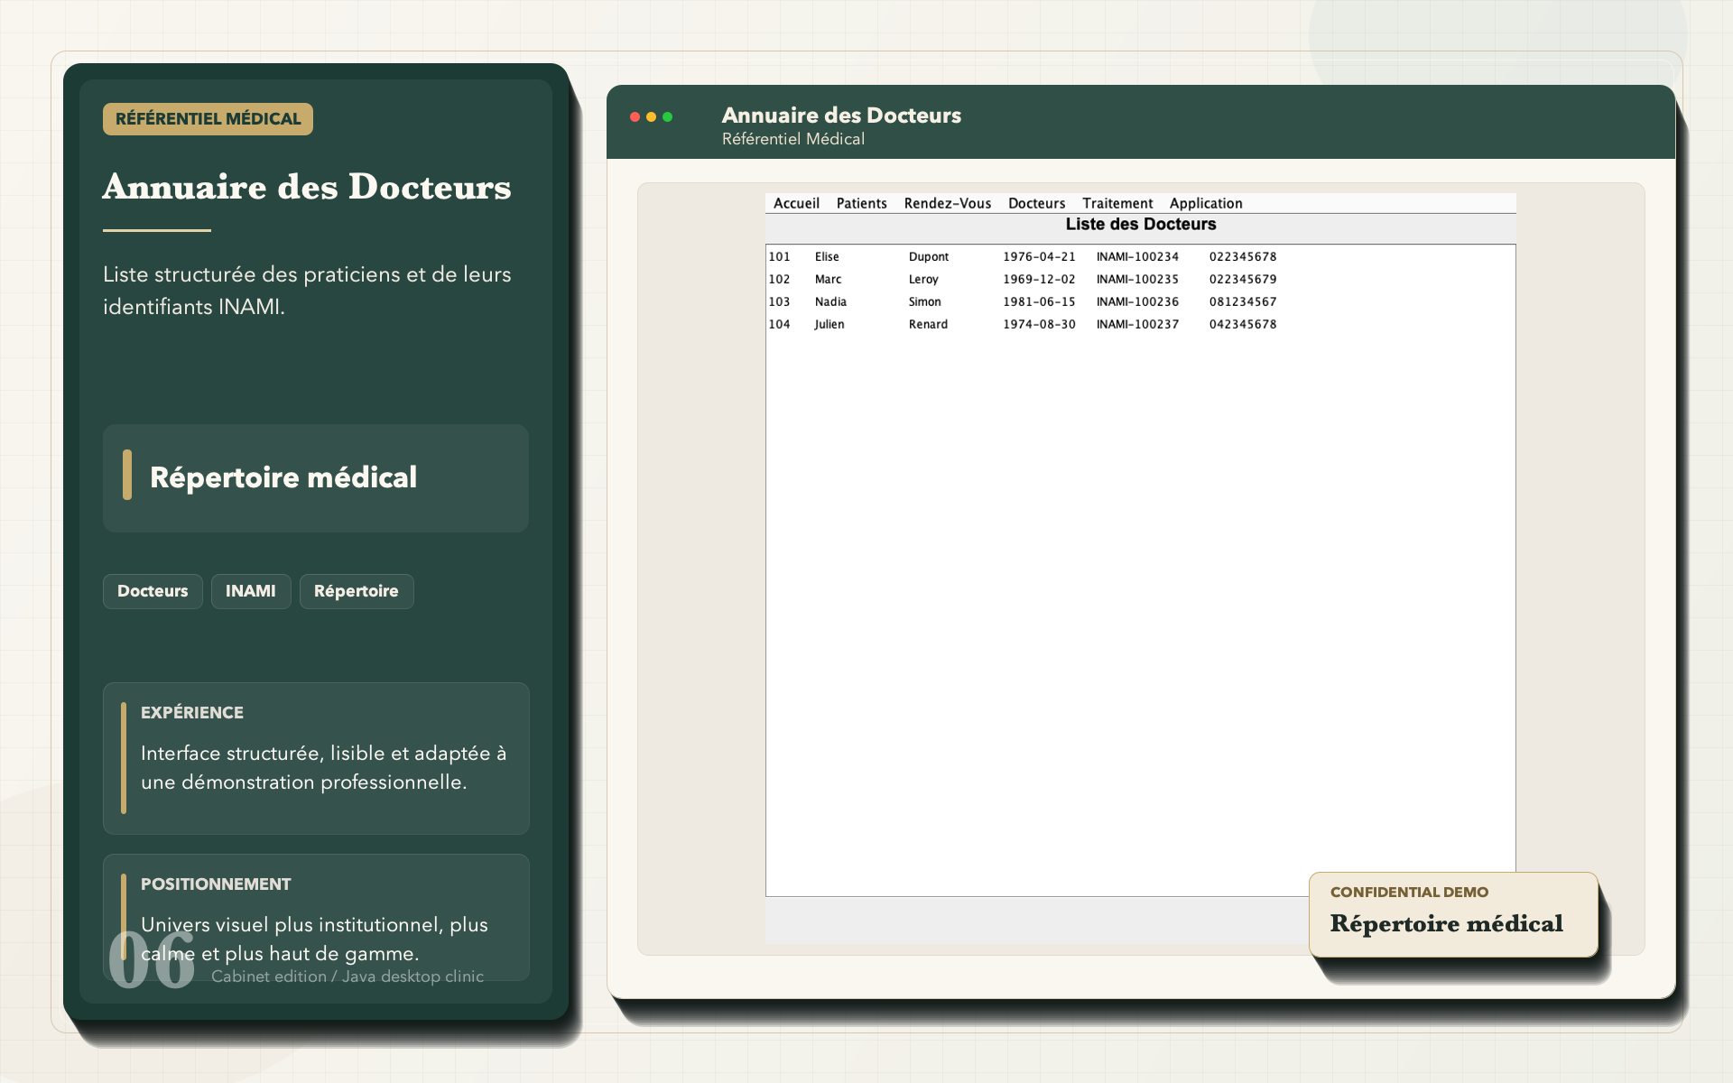
Task: Open the Patients menu
Action: pyautogui.click(x=861, y=203)
